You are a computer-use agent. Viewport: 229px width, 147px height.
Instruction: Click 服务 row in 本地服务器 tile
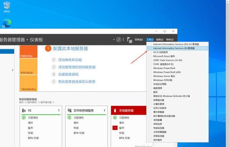(122, 128)
